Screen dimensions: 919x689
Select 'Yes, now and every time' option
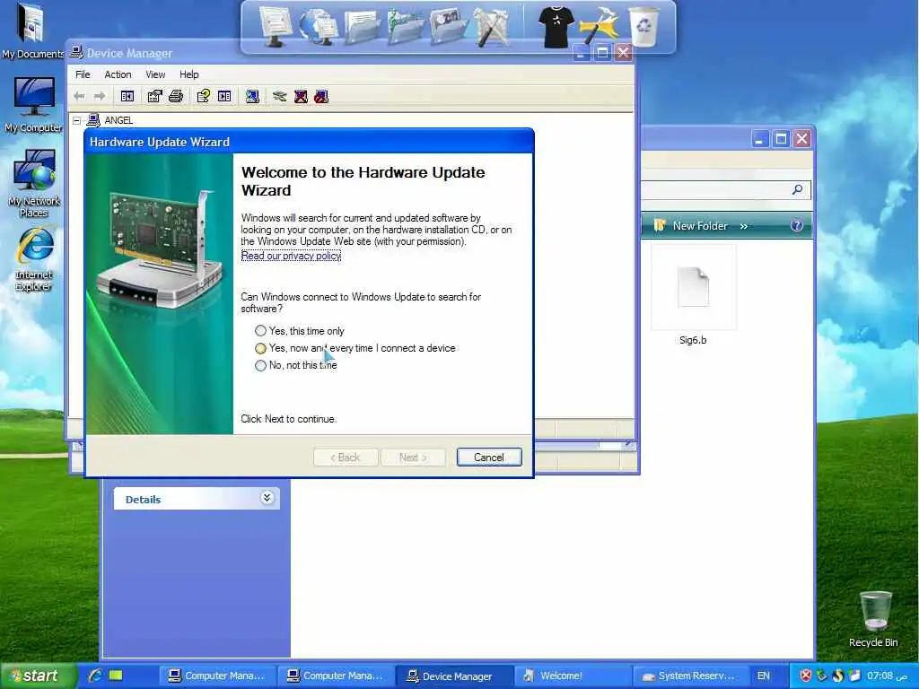point(355,348)
